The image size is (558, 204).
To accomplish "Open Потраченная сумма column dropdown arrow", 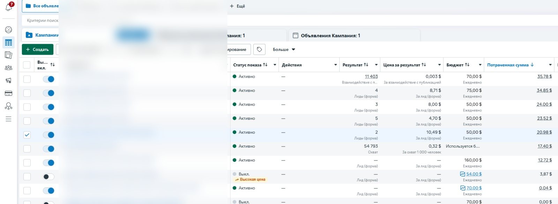I will tap(550, 65).
